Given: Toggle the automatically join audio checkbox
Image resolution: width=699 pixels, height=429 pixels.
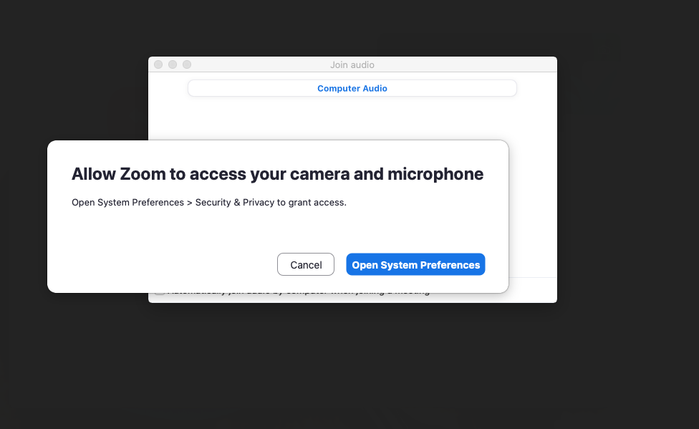Looking at the screenshot, I should pos(160,294).
